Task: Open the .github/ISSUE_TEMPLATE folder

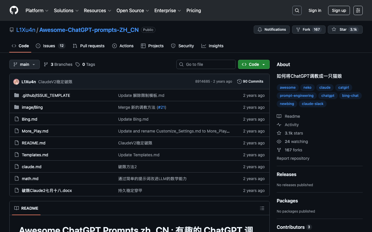Action: tap(46, 95)
